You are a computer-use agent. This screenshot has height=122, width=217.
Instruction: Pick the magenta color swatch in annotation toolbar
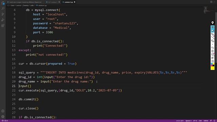tap(212, 65)
